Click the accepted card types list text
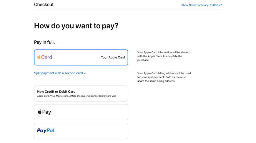Screen dimensions: 256x143 tap(77, 96)
